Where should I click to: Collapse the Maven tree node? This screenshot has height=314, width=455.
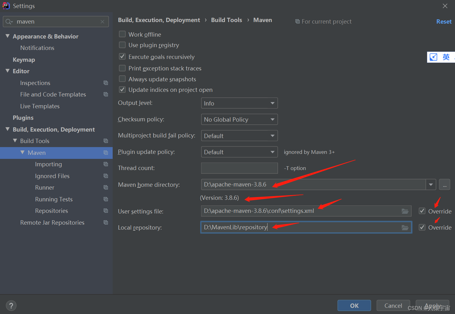point(22,152)
